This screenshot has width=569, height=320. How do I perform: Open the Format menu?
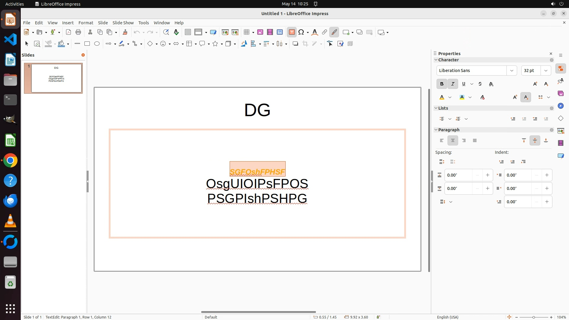tap(86, 23)
